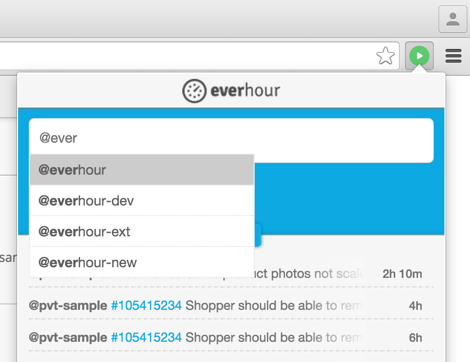Click "Shopper should be able" in 6h entry

pyautogui.click(x=254, y=338)
